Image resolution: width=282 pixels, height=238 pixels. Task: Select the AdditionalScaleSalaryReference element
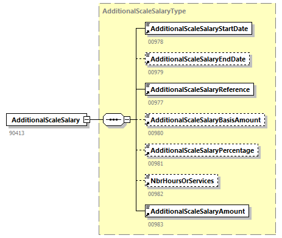199,89
